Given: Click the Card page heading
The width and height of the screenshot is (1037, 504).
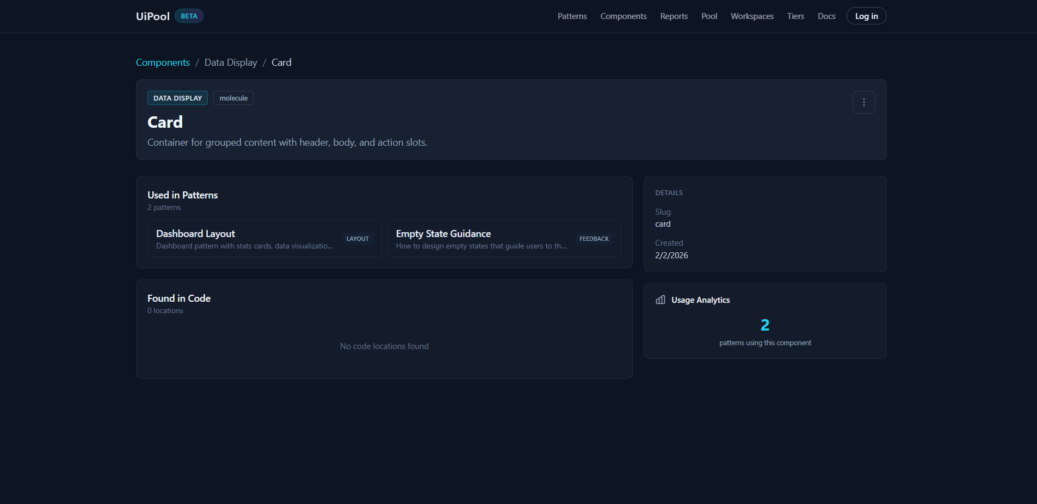Looking at the screenshot, I should pos(165,122).
